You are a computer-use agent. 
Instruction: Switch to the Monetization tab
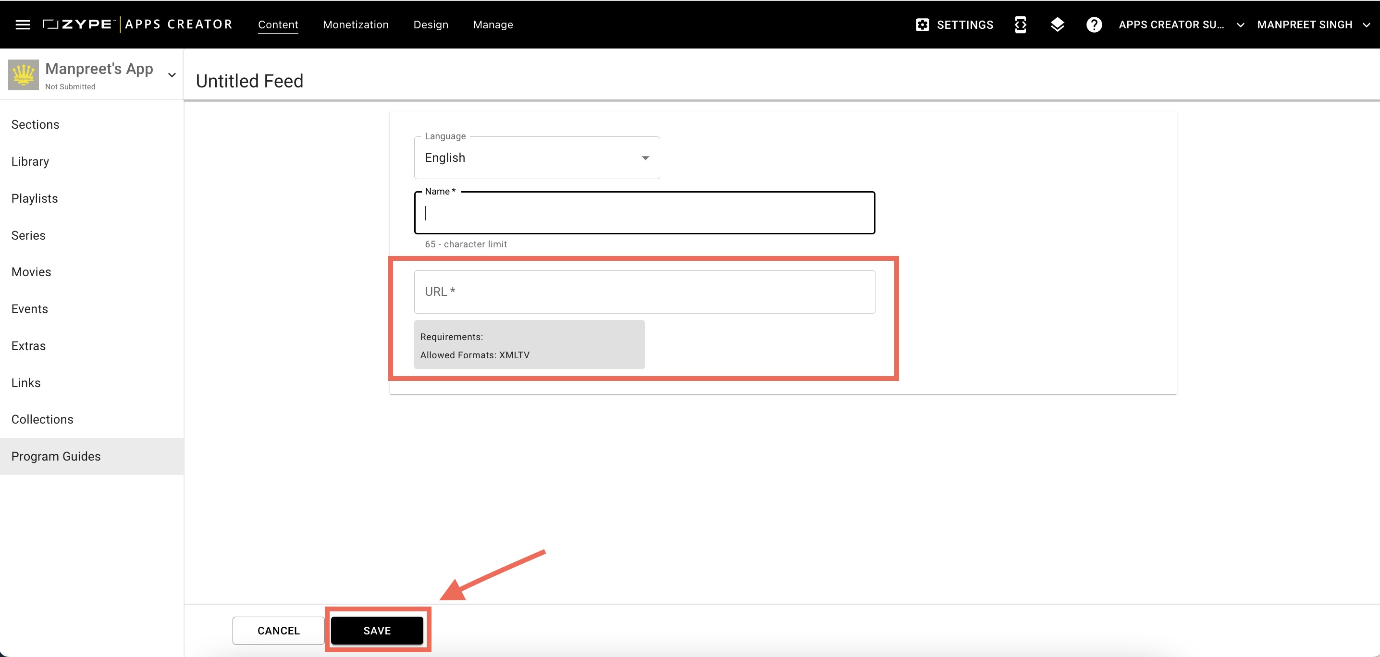[x=356, y=24]
